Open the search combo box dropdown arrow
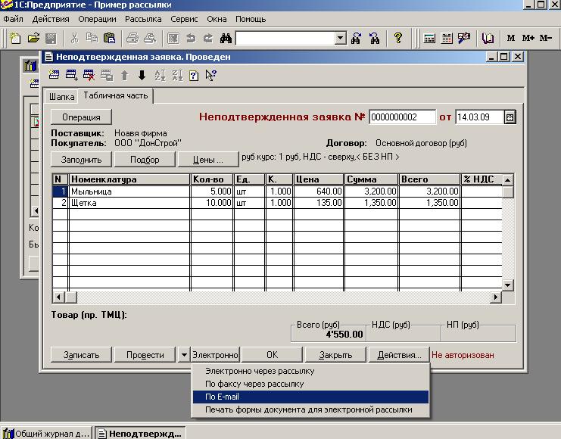 coord(341,38)
